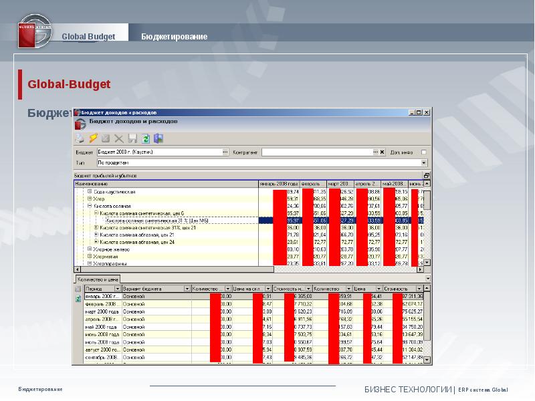Click the Global Budget header link
Viewport: 535px width, 401px height.
tap(88, 36)
